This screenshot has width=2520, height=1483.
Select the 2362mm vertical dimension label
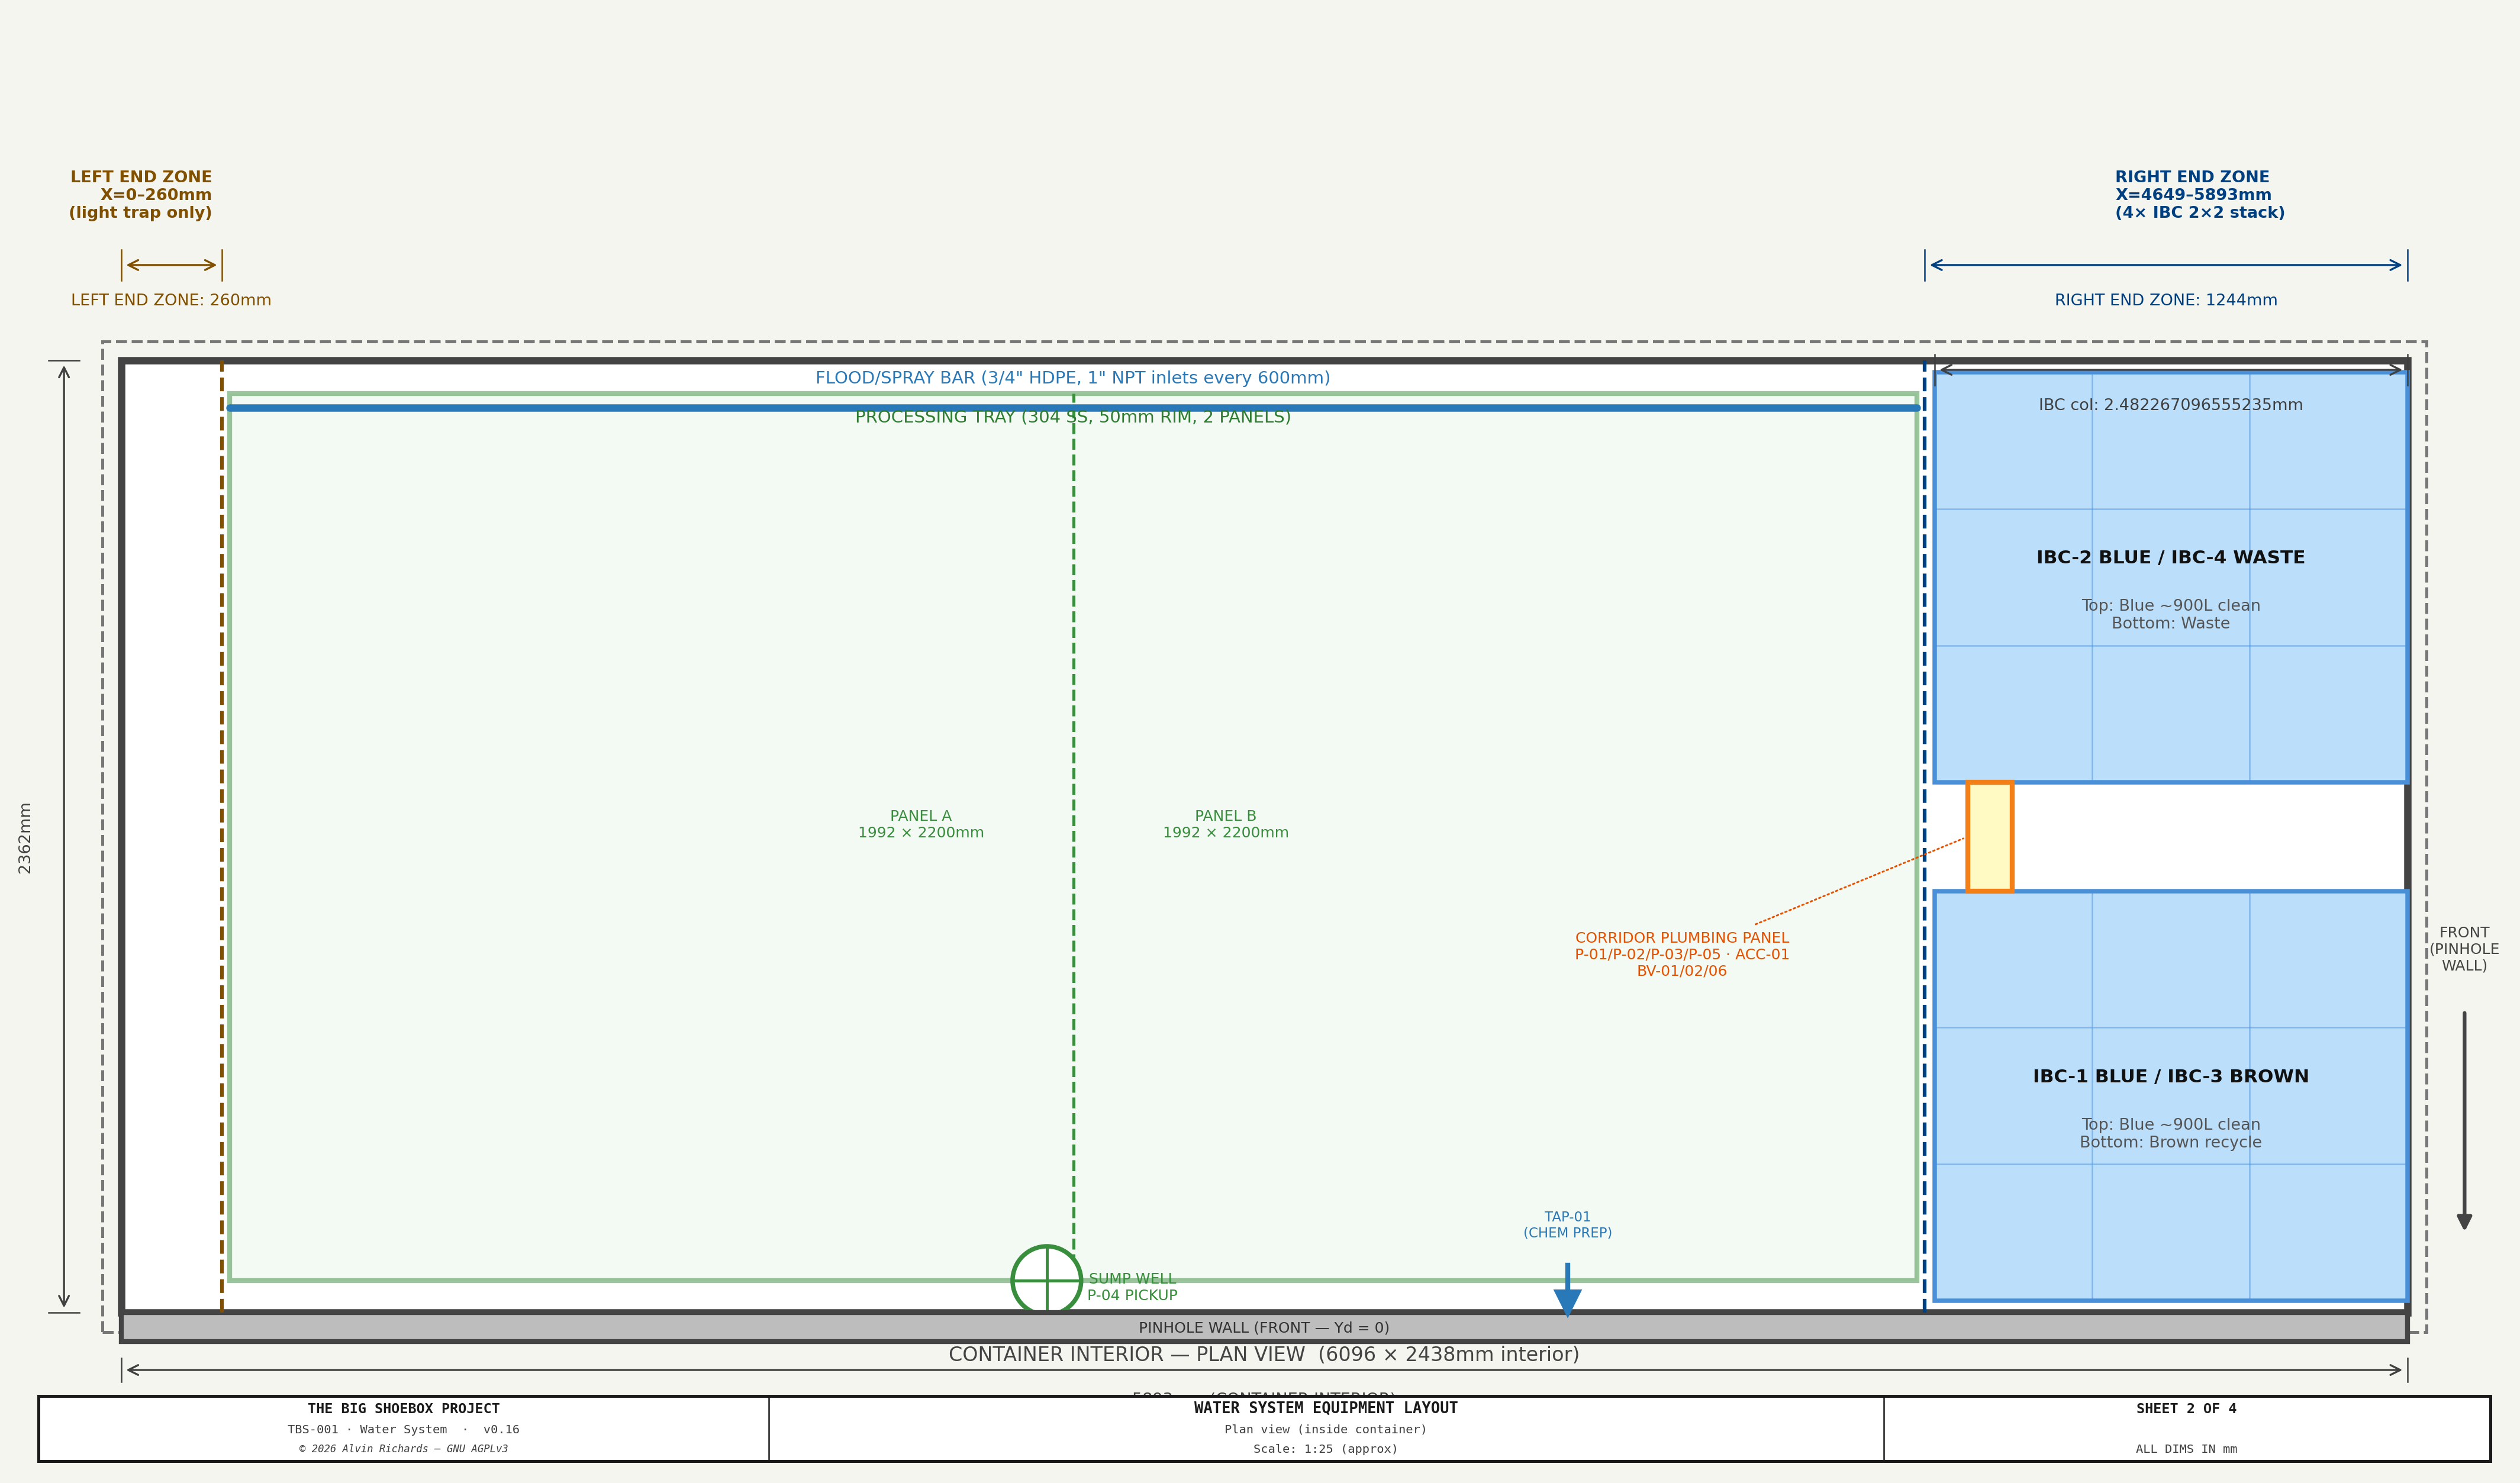[x=25, y=838]
